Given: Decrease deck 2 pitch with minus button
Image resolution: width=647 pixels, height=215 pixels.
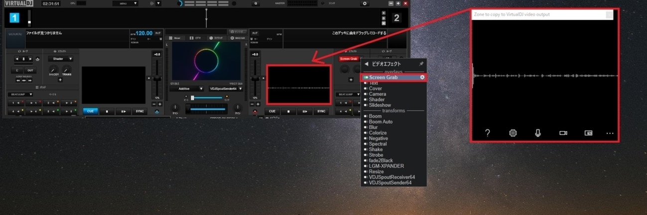Looking at the screenshot, I should click(252, 104).
